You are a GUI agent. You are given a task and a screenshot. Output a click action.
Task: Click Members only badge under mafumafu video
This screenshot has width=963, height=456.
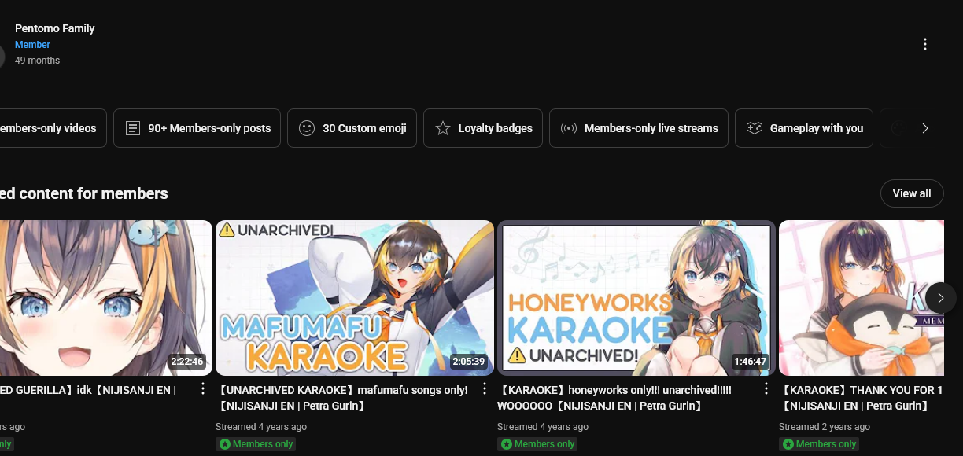(x=256, y=444)
